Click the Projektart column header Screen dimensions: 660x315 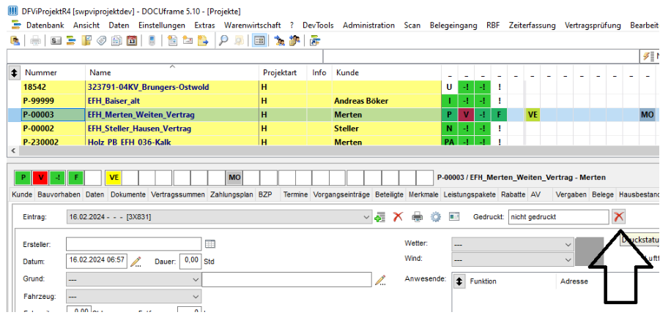click(283, 72)
